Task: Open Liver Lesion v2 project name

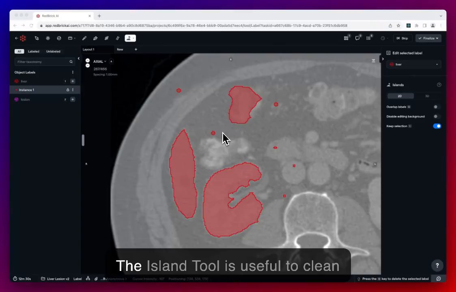Action: tap(55, 279)
